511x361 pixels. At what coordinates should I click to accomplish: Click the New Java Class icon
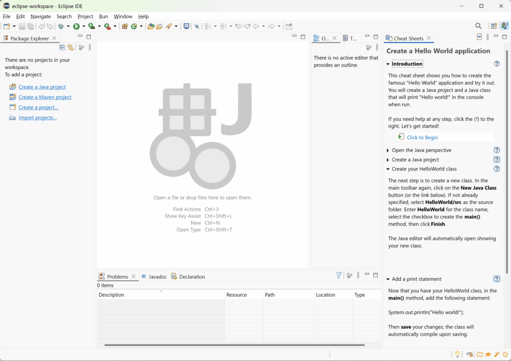pyautogui.click(x=134, y=26)
